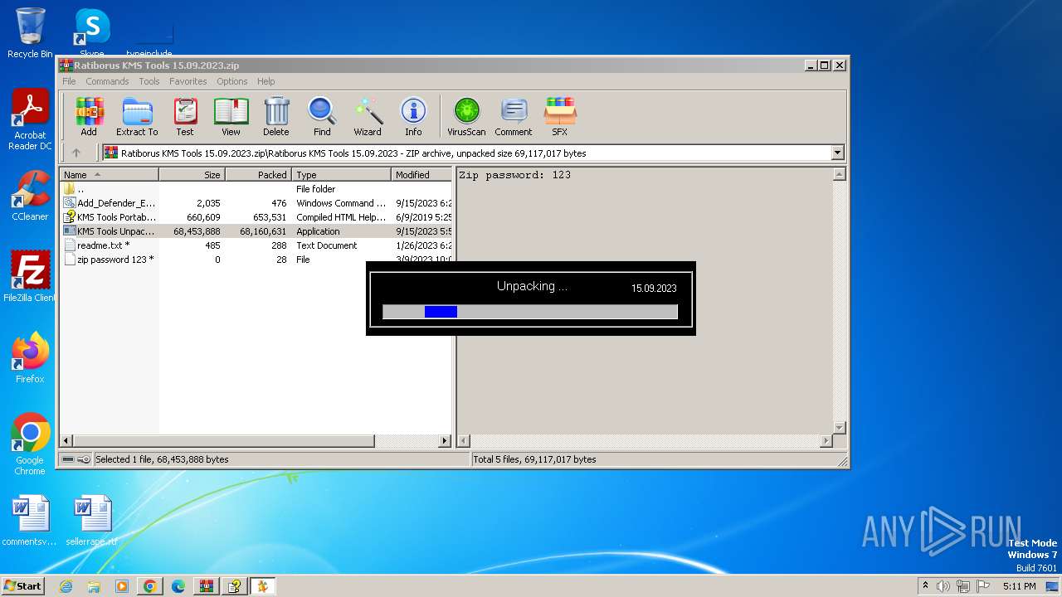Screen dimensions: 1062x597
Task: Click the Unpacking progress bar
Action: click(x=530, y=312)
